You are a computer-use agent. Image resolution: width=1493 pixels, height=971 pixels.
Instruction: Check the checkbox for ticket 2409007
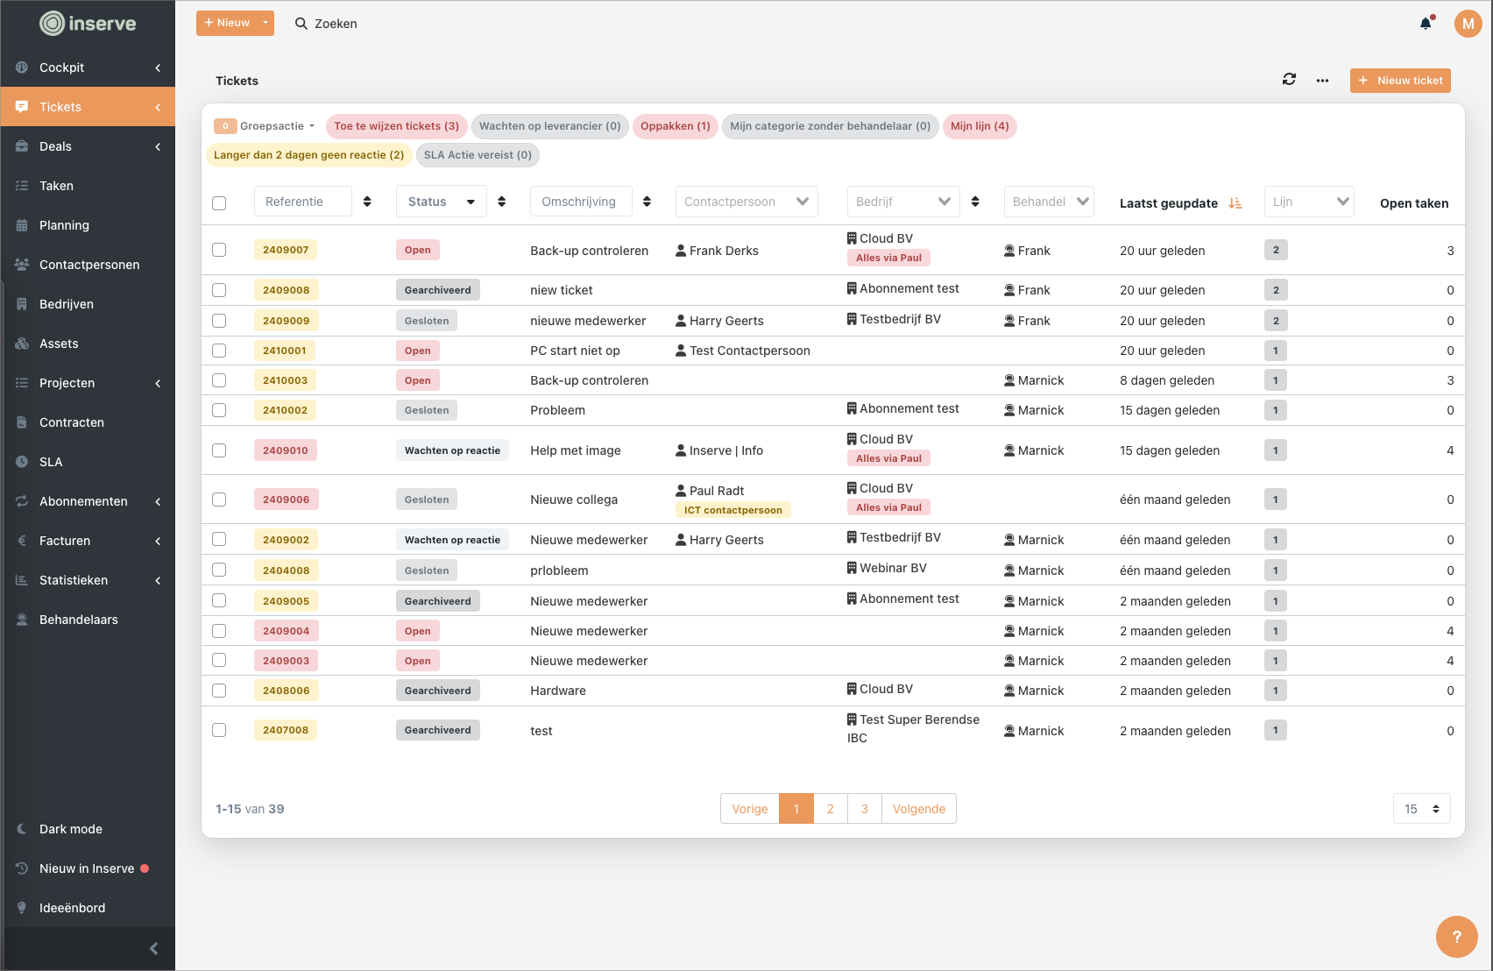[x=219, y=250]
